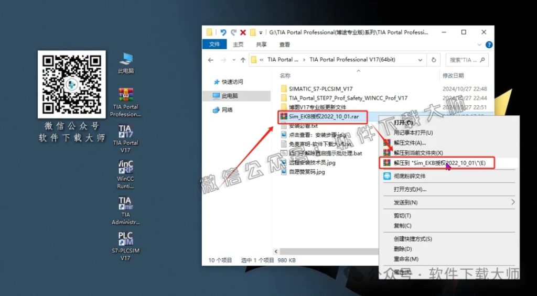537x296 pixels.
Task: Select 网络 in navigation pane
Action: pos(222,110)
